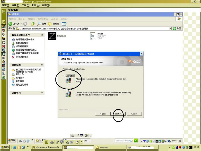Image resolution: width=201 pixels, height=151 pixels.
Task: Expand hidden tray icons on the remote taskbar
Action: pyautogui.click(x=142, y=141)
